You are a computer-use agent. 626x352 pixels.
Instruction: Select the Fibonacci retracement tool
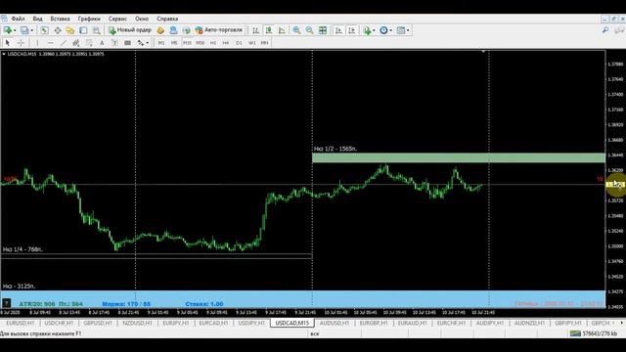[89, 43]
